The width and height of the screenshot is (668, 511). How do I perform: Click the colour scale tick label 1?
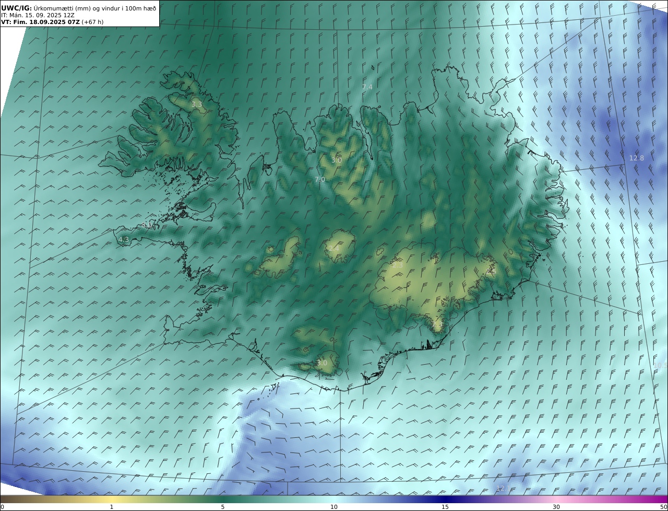(111, 507)
